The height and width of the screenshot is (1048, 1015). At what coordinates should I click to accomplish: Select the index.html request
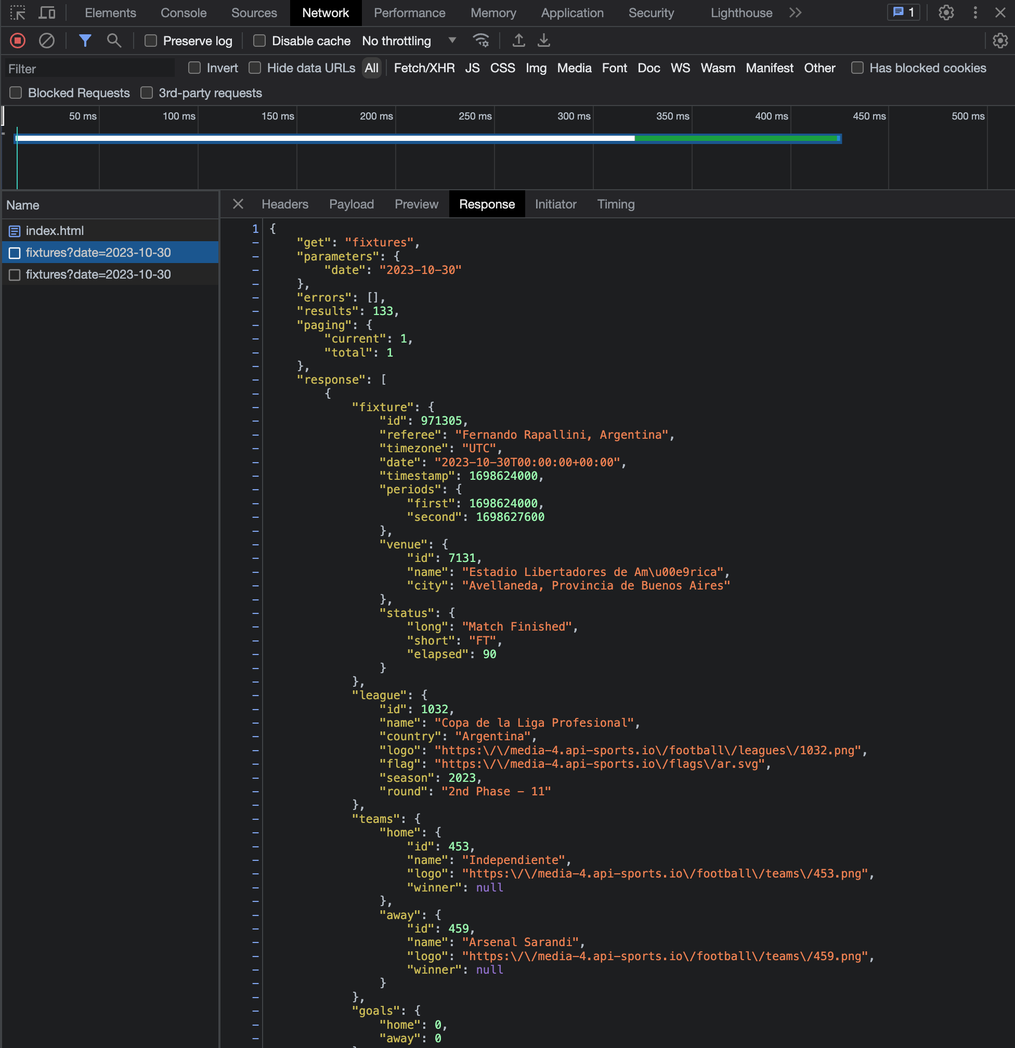tap(110, 231)
